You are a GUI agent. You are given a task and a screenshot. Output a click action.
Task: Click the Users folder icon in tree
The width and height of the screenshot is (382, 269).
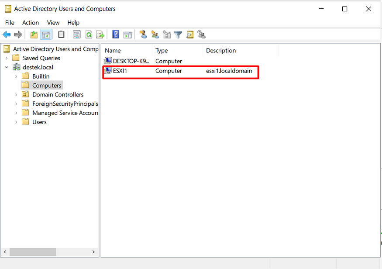25,121
